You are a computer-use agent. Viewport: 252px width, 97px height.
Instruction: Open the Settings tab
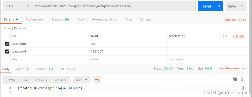[x=145, y=19]
